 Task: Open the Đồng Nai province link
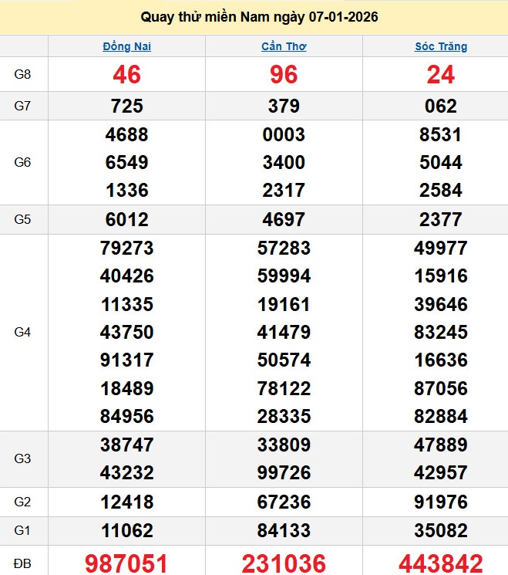click(x=126, y=46)
